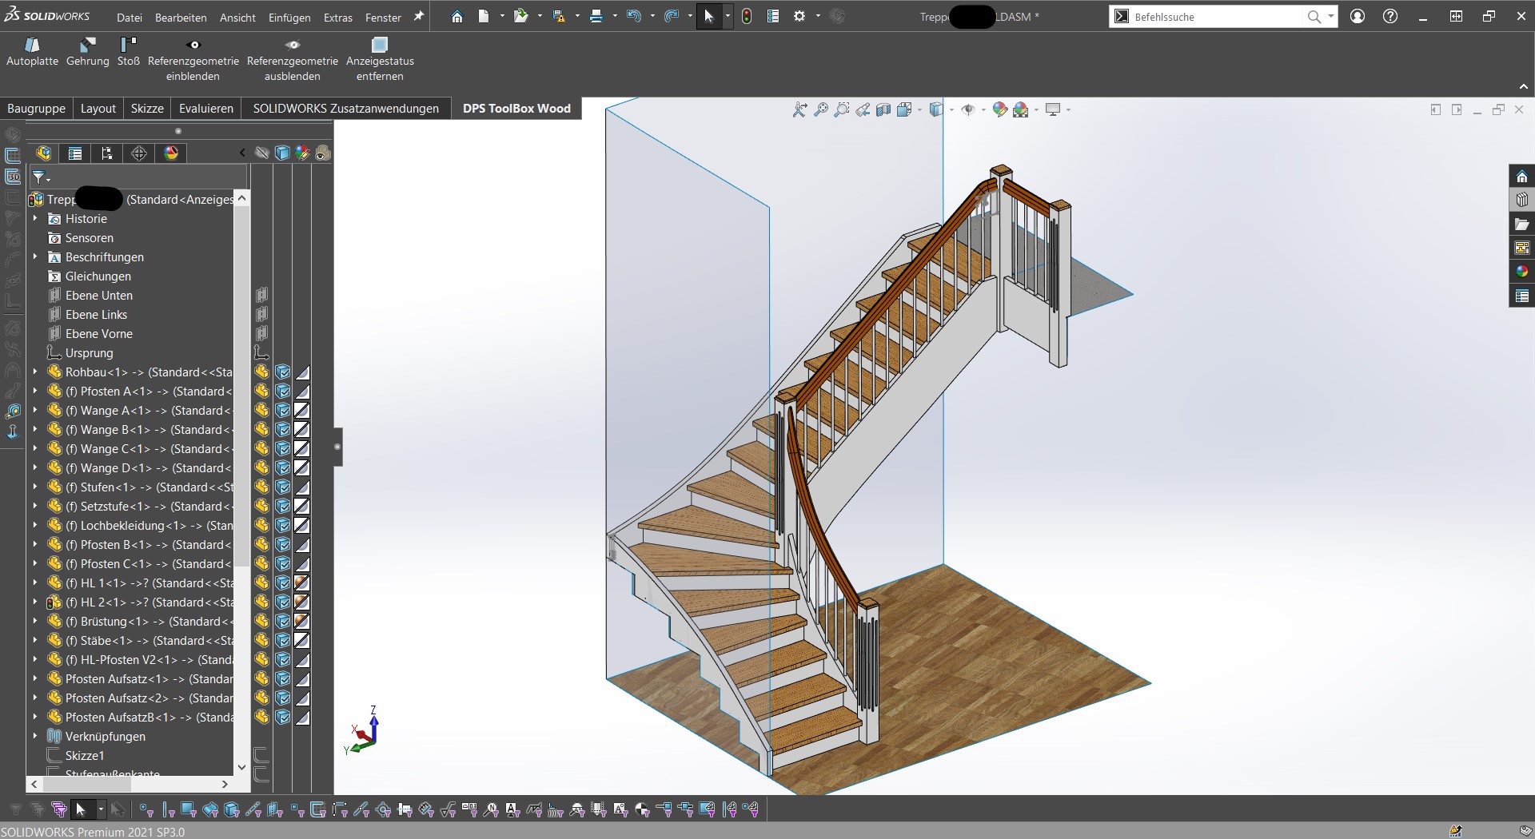Click the tree filter funnel icon
Viewport: 1535px width, 839px height.
pos(39,177)
